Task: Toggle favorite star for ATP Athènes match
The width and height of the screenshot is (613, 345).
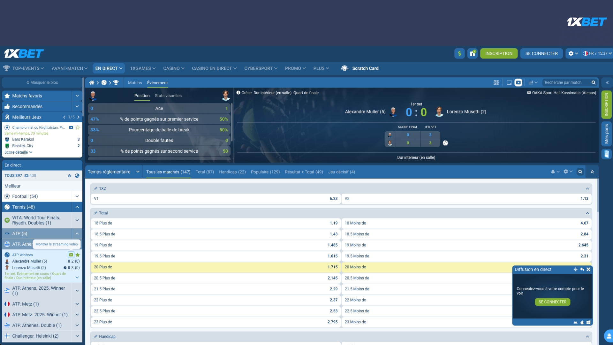Action: (x=78, y=255)
